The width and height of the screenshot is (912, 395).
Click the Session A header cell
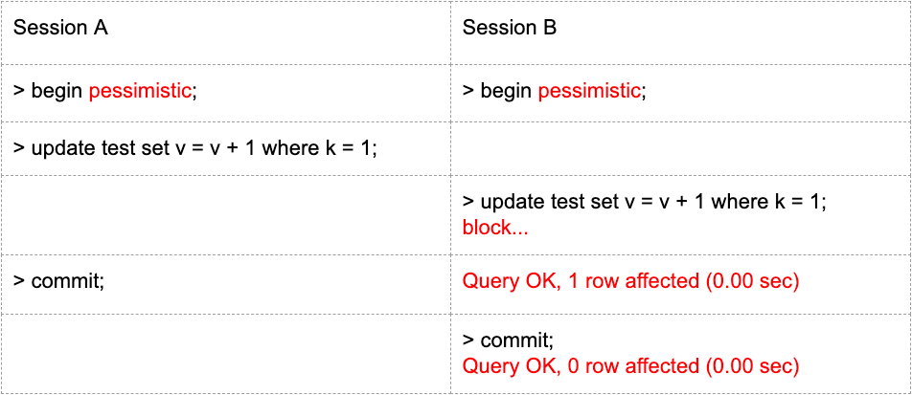[x=60, y=28]
